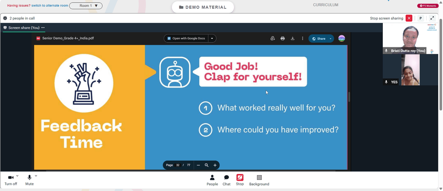Image resolution: width=443 pixels, height=191 pixels.
Task: Click switch to alternate room link
Action: click(x=50, y=6)
